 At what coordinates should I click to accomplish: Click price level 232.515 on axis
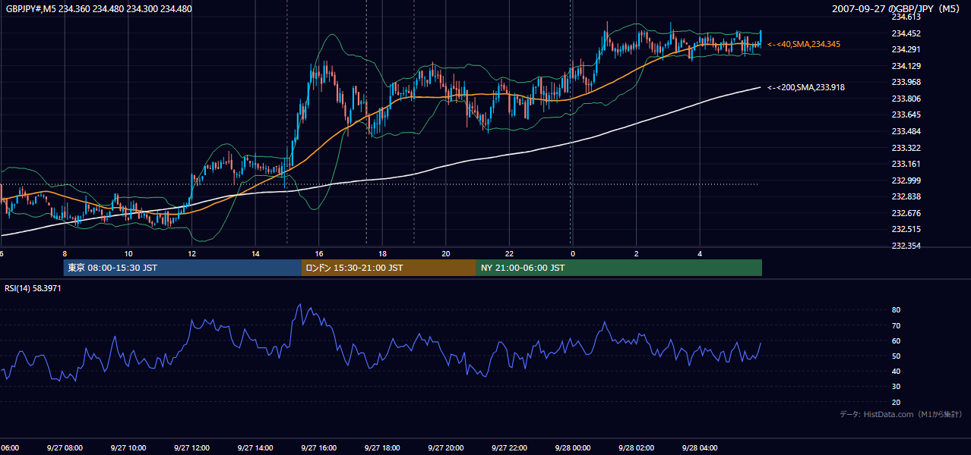tap(906, 229)
